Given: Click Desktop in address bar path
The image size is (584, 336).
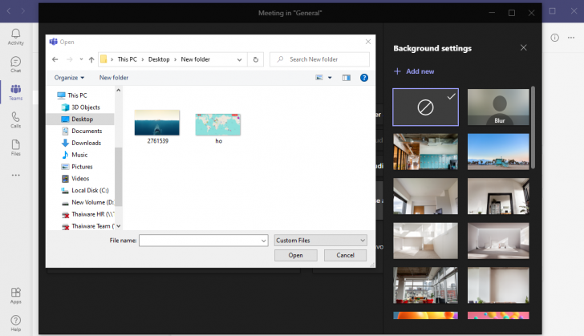Looking at the screenshot, I should [159, 59].
